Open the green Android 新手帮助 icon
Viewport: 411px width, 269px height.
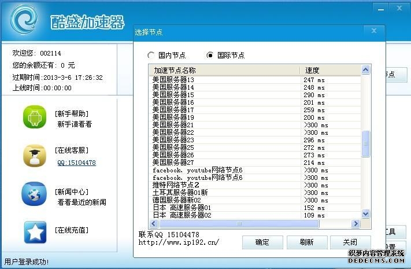point(35,117)
